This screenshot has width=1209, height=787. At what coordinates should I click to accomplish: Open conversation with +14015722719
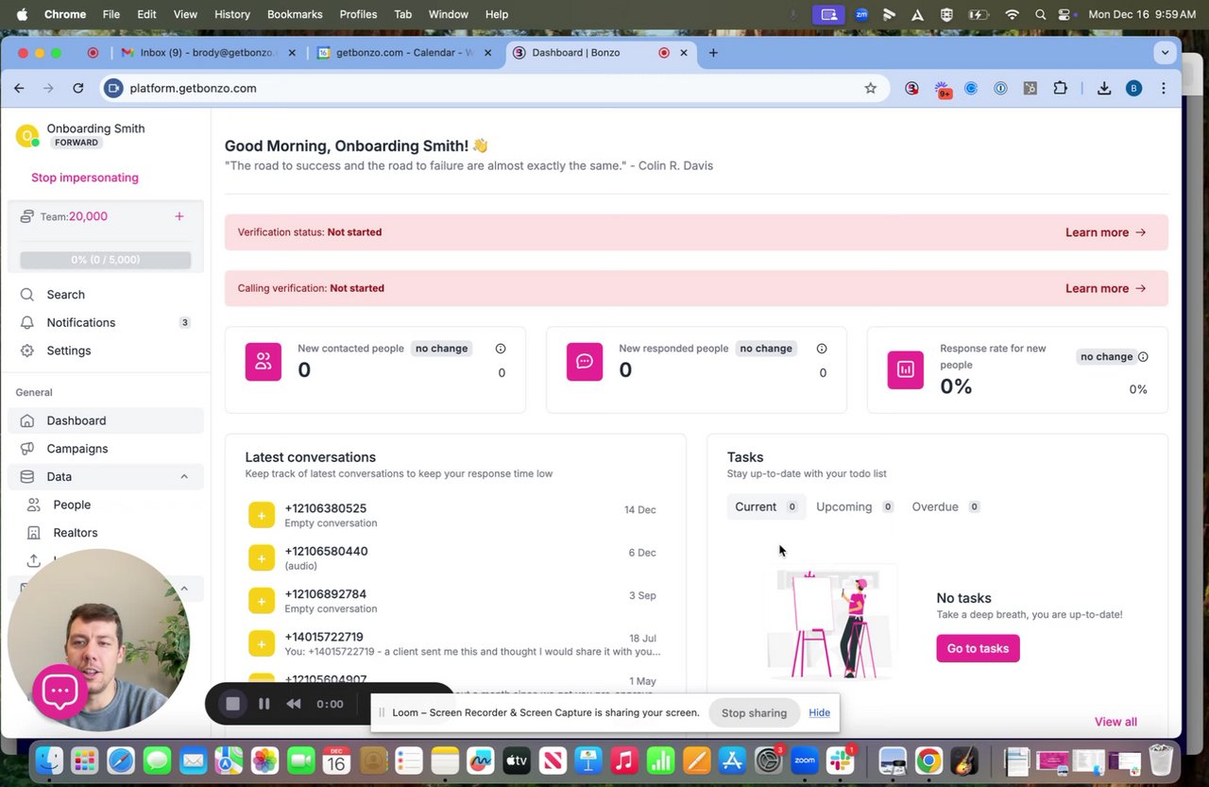coord(454,643)
